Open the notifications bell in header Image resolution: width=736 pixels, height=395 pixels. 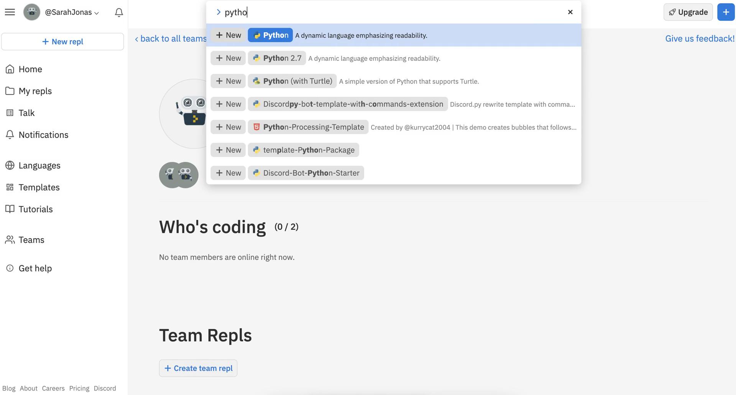tap(119, 12)
